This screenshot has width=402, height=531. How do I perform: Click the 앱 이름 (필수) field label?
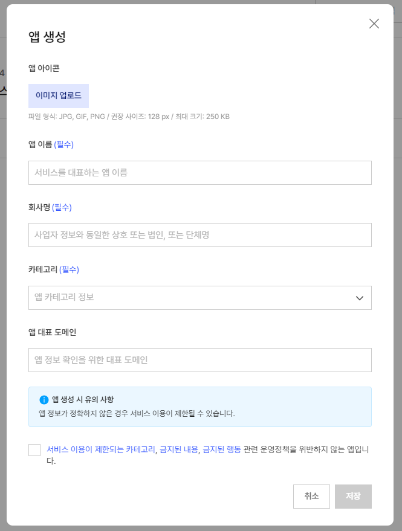tap(51, 144)
